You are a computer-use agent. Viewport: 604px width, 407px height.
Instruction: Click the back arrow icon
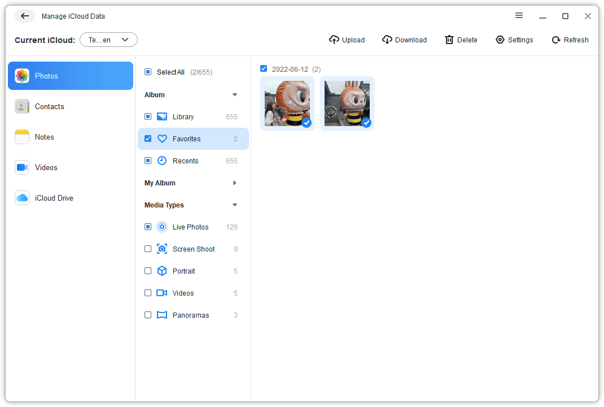pyautogui.click(x=25, y=16)
